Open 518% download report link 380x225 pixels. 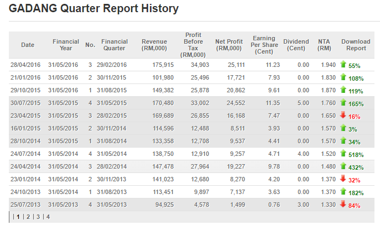tap(356, 155)
